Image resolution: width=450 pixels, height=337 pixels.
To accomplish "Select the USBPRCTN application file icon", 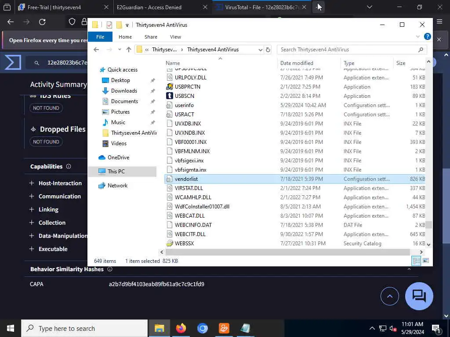I will (x=170, y=86).
